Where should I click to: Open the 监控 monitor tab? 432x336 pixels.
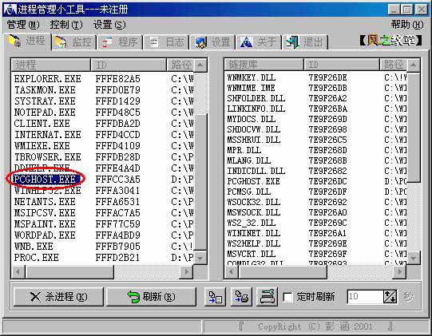73,42
